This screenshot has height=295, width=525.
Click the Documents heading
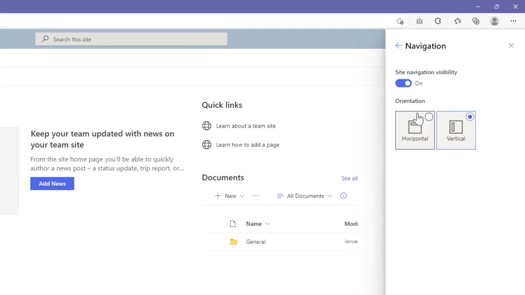click(223, 177)
